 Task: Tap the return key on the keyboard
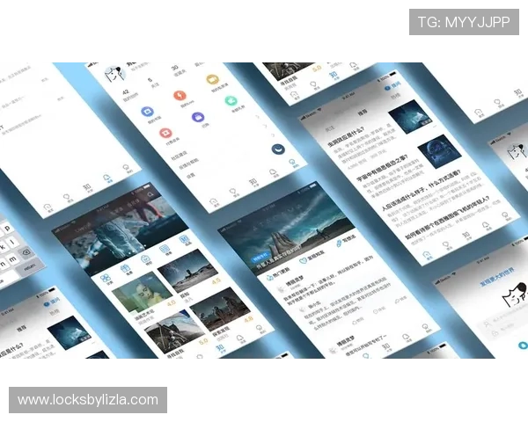[x=30, y=268]
